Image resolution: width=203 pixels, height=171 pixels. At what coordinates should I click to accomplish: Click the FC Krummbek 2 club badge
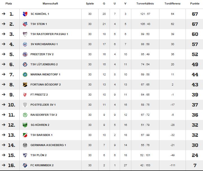click(x=25, y=165)
